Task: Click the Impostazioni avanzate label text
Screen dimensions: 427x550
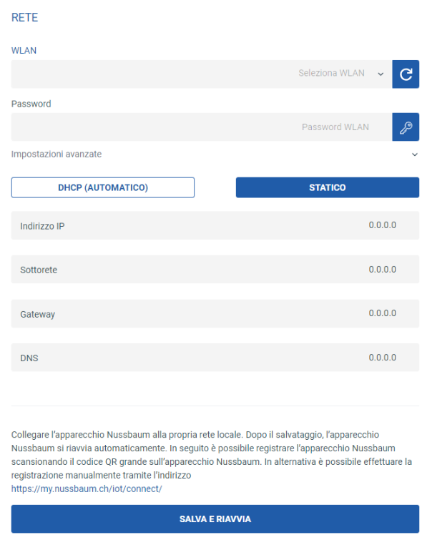Action: (x=57, y=154)
